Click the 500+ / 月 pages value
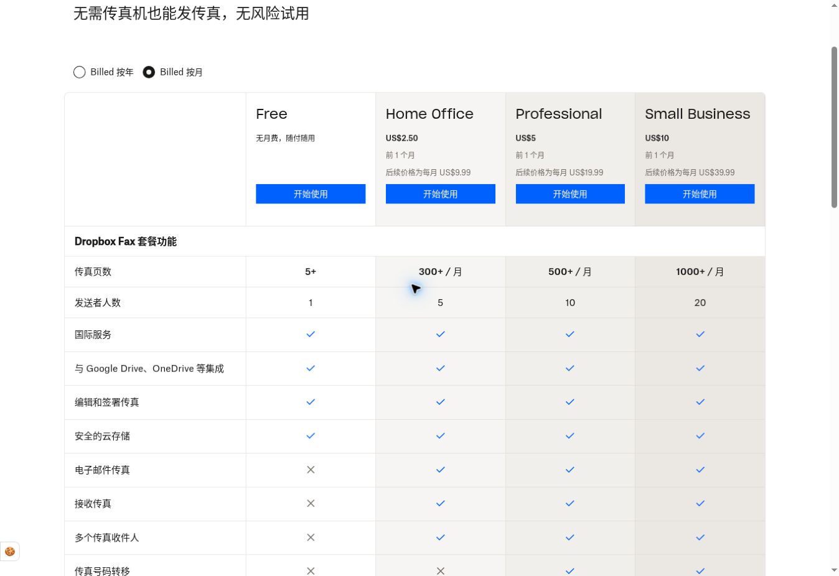 coord(570,272)
